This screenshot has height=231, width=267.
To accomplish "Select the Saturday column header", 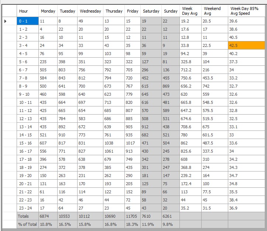I will pos(151,11).
